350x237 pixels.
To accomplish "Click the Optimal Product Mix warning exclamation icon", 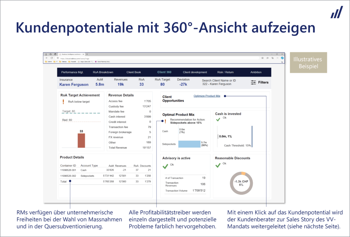I will tap(165, 121).
